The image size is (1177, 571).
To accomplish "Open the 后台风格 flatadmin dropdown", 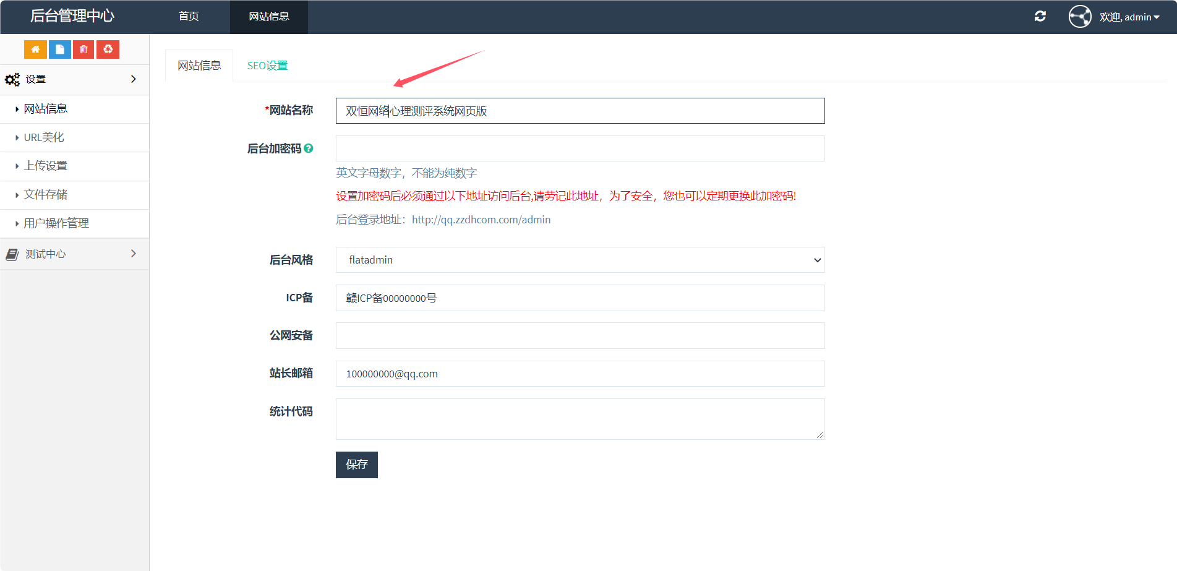I will tap(580, 260).
